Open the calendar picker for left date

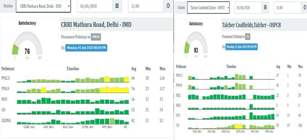(x=117, y=6)
